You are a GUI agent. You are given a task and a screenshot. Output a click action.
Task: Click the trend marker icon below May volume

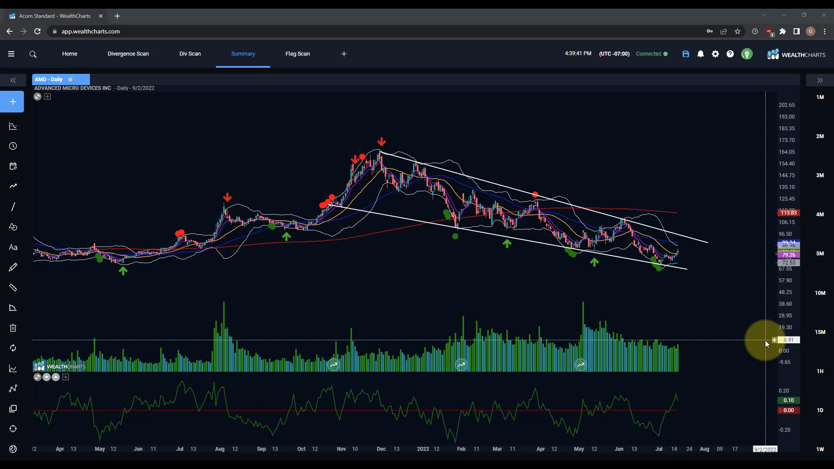(x=581, y=365)
